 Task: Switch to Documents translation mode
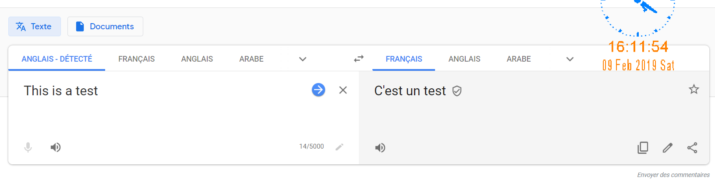point(105,27)
